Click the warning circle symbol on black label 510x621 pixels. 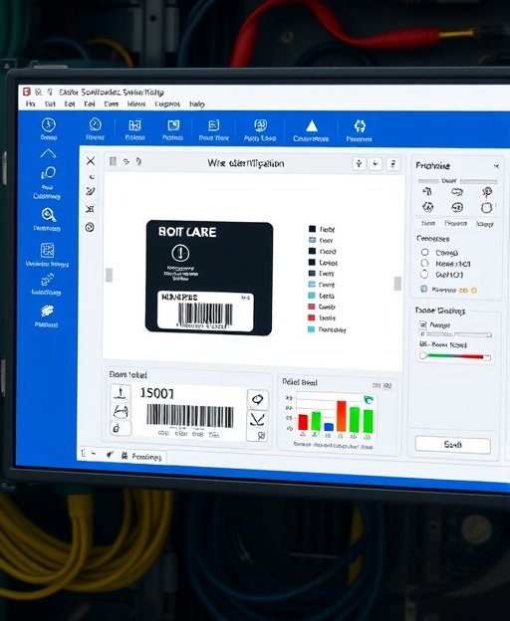click(x=180, y=253)
